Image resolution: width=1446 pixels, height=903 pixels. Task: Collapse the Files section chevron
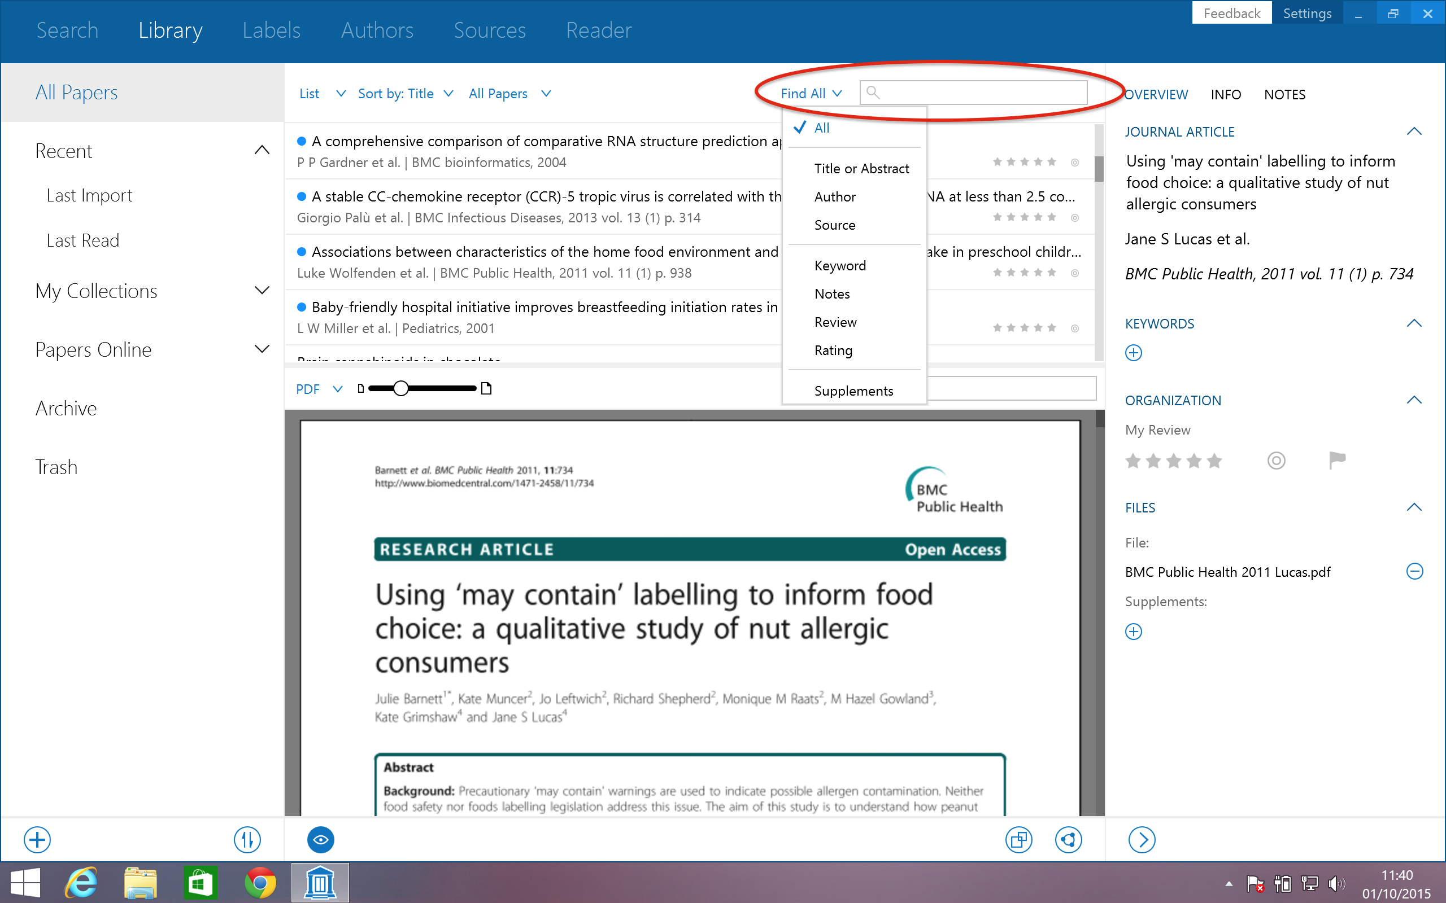point(1414,507)
